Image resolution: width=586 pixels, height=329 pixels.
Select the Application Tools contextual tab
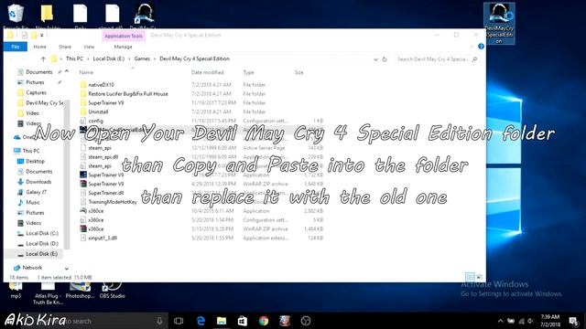coord(124,36)
